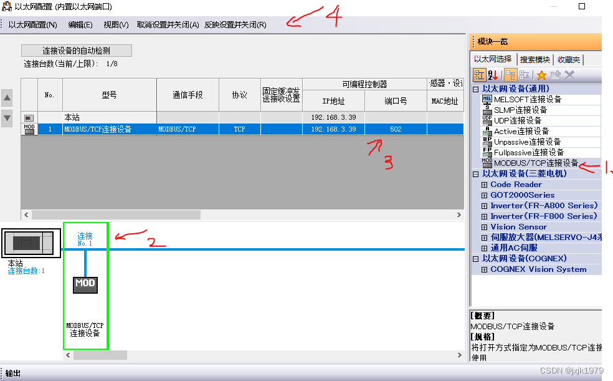Click the 端口号 502 cell
The image size is (613, 381).
click(x=394, y=129)
